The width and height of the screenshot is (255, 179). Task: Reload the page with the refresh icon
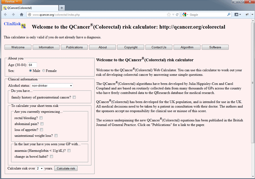click(177, 14)
